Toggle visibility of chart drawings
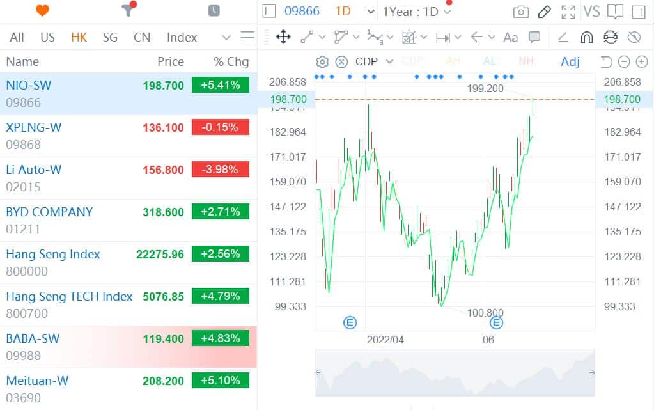654x410 pixels. [634, 38]
